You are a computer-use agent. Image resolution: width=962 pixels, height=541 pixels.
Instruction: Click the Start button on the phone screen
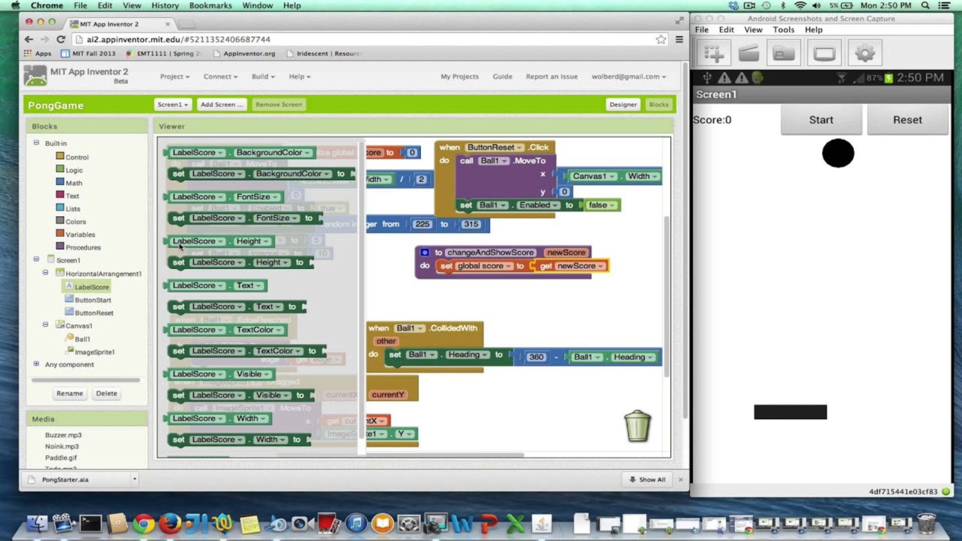(x=821, y=120)
